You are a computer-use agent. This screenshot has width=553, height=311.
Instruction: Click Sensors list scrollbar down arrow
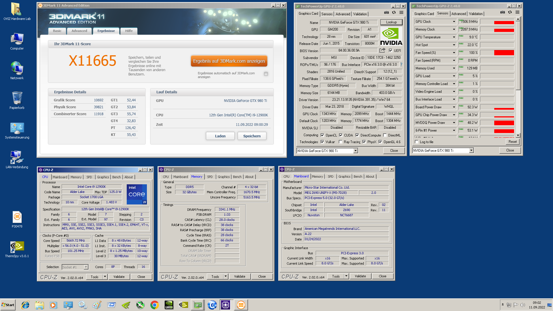518,135
